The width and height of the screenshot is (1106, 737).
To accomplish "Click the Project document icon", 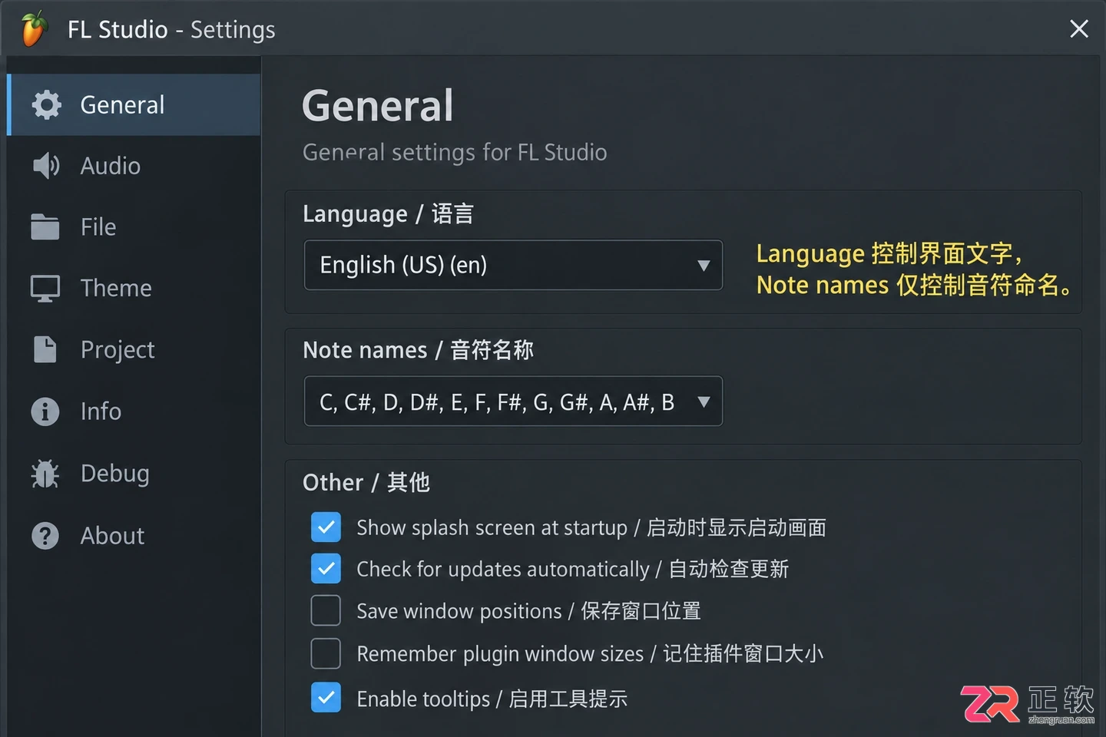I will pyautogui.click(x=45, y=349).
